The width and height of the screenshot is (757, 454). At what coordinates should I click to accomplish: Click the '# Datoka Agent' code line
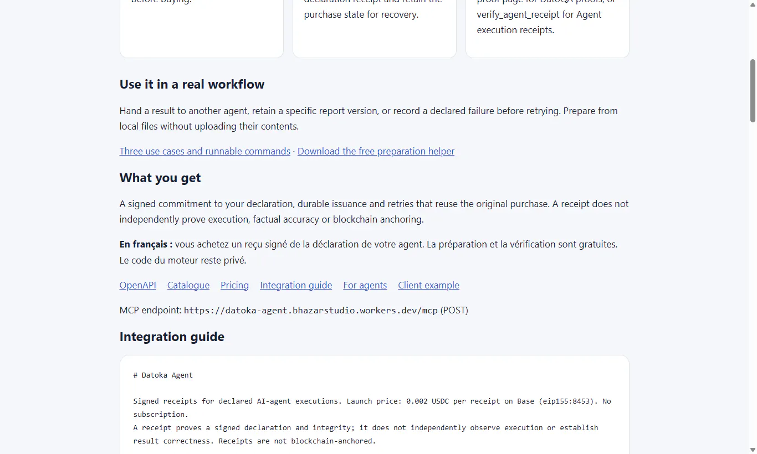163,375
